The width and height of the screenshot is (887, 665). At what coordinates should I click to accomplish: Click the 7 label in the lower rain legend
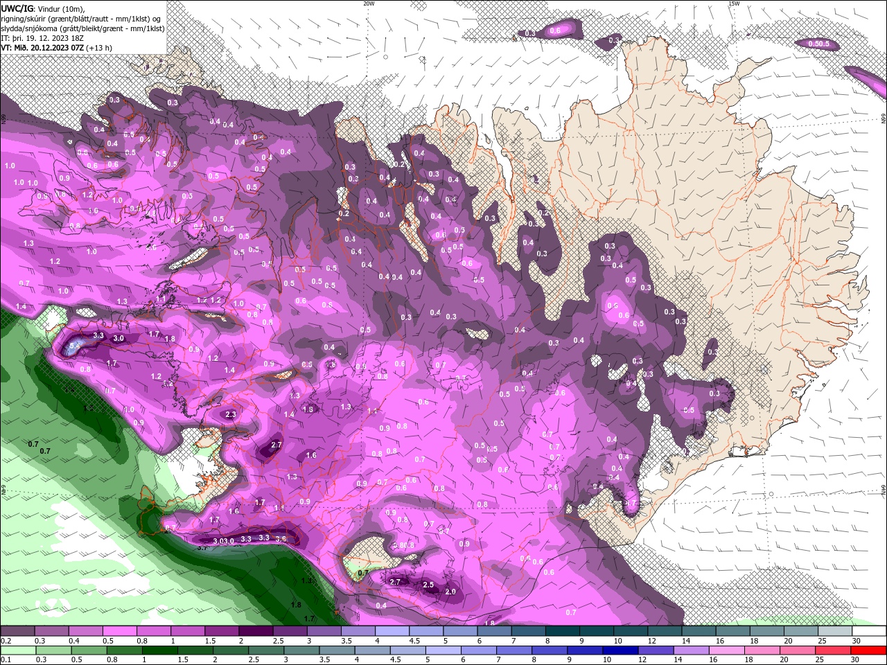point(498,659)
